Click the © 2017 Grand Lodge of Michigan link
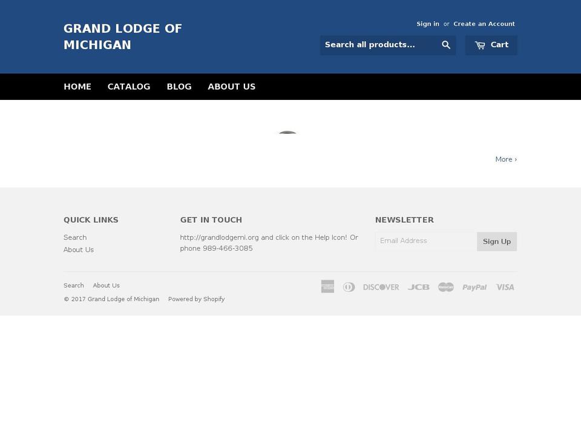 coord(111,299)
